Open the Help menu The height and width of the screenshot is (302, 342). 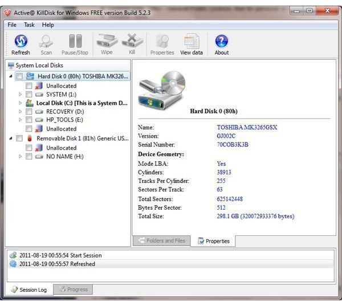[48, 25]
